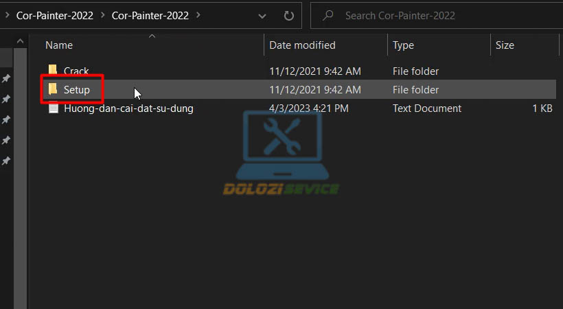Click the topmost pin icon in navigation pane
The width and height of the screenshot is (563, 309).
tap(6, 79)
